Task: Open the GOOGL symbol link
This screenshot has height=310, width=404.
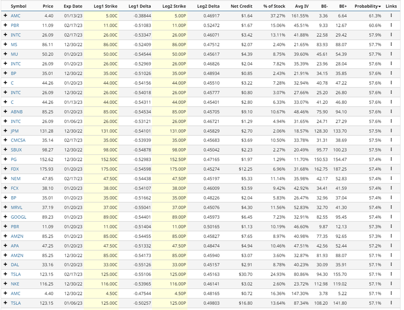Action: tap(19, 217)
